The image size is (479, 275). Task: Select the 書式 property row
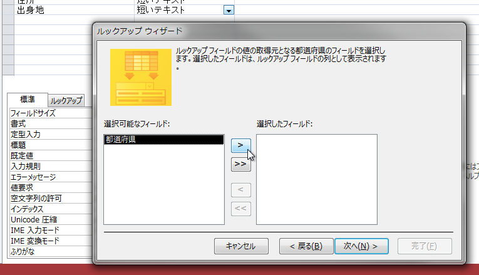51,124
